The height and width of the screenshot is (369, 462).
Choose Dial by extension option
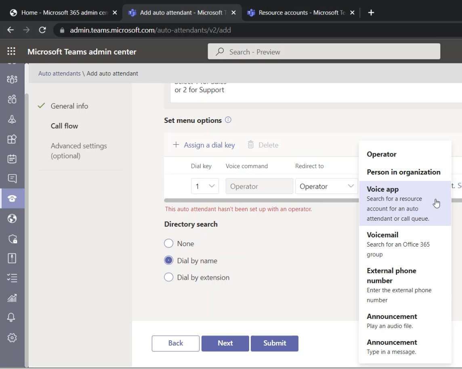click(x=168, y=277)
